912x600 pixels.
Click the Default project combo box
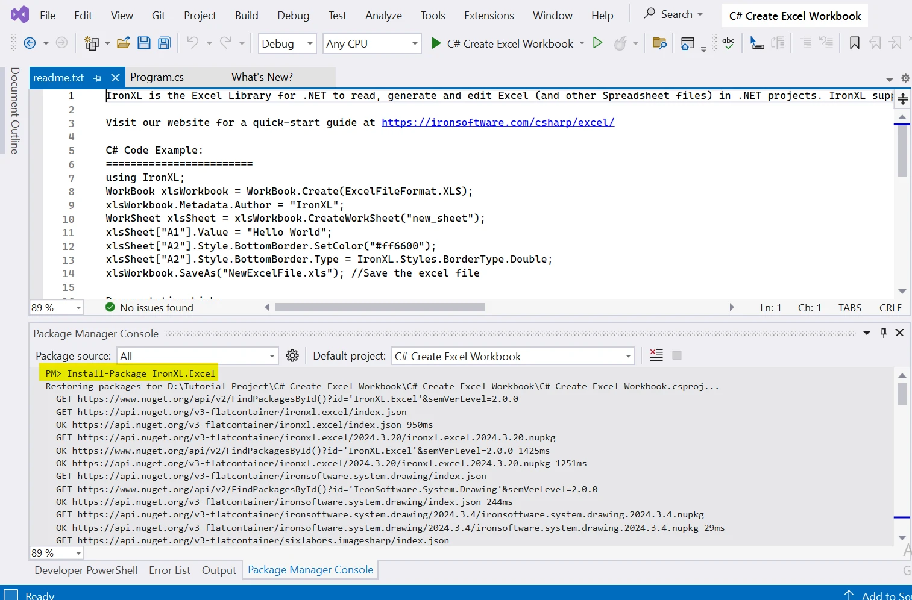pos(513,356)
